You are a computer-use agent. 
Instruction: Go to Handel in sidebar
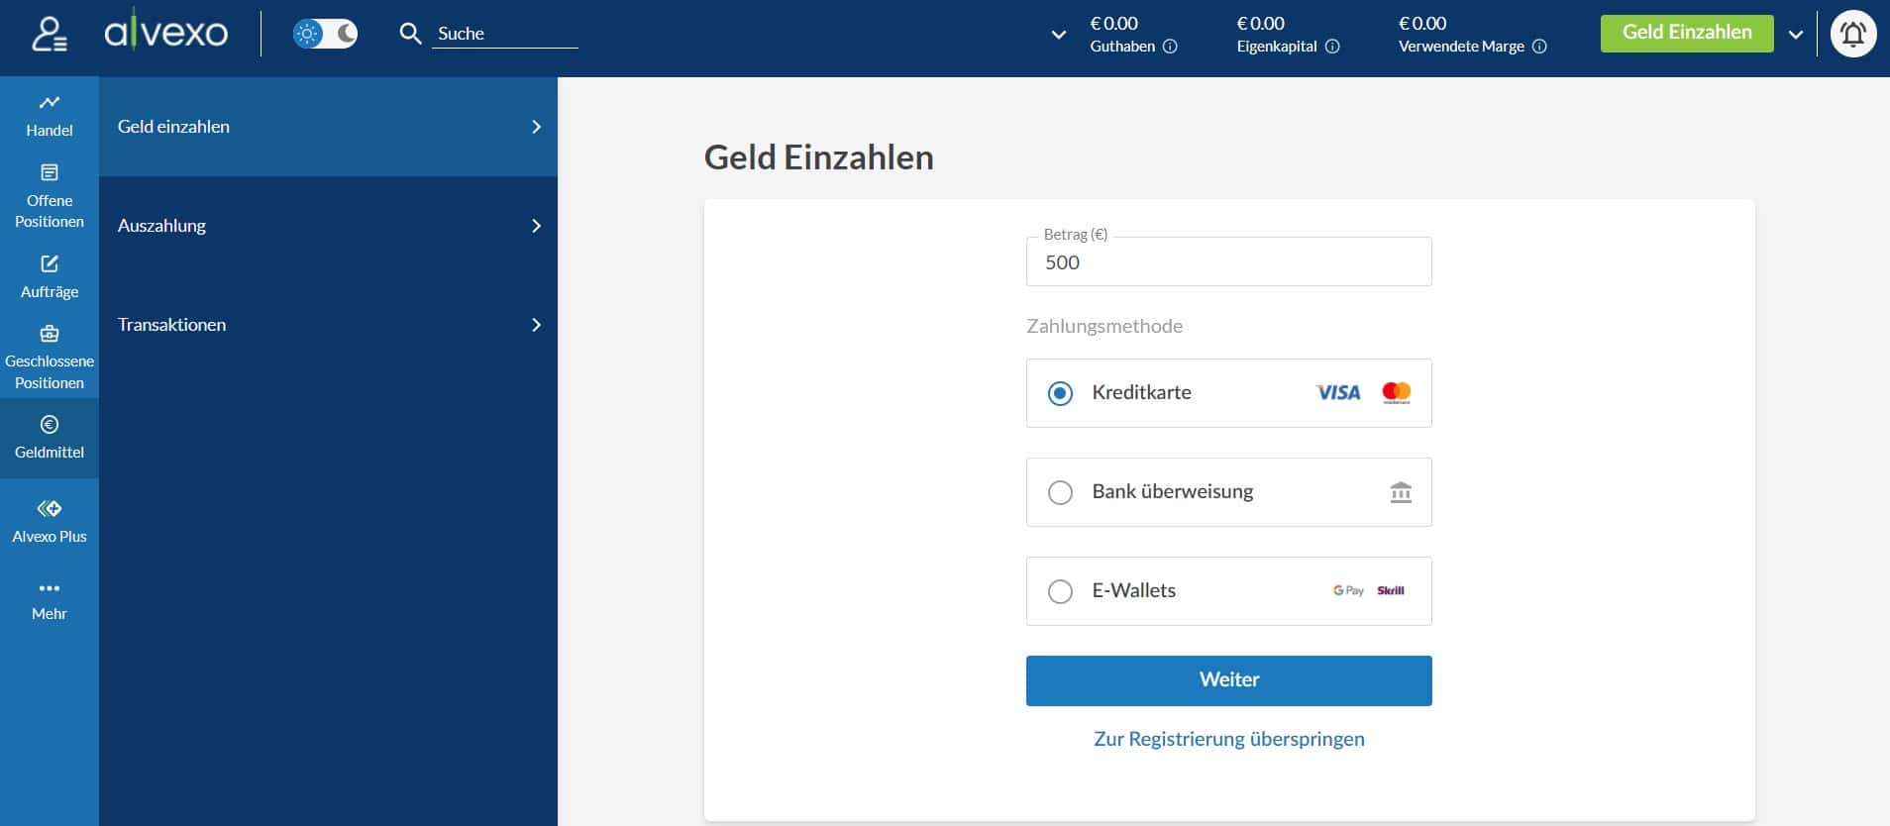[50, 115]
